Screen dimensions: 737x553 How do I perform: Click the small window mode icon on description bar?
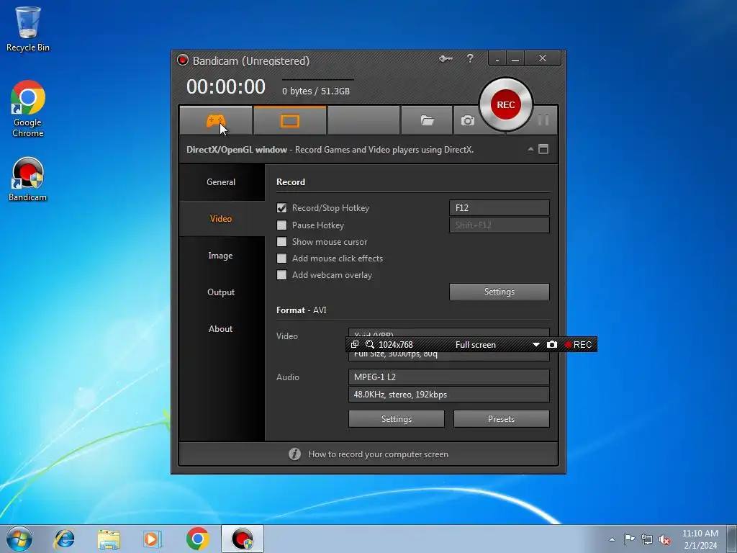click(543, 149)
